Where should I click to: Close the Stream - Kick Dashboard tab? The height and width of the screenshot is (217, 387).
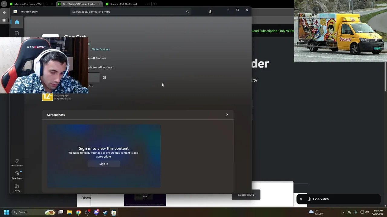[148, 4]
